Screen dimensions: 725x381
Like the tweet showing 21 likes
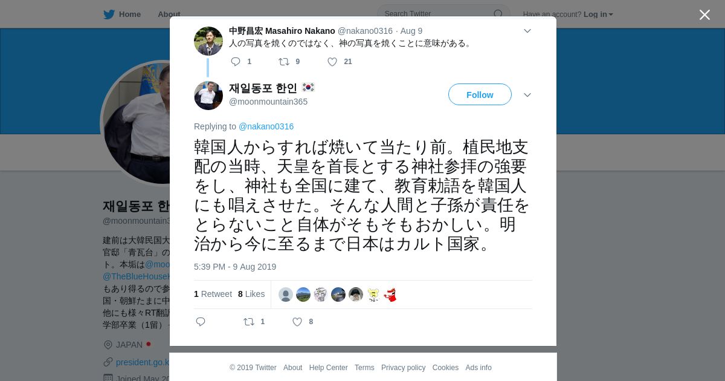(332, 62)
